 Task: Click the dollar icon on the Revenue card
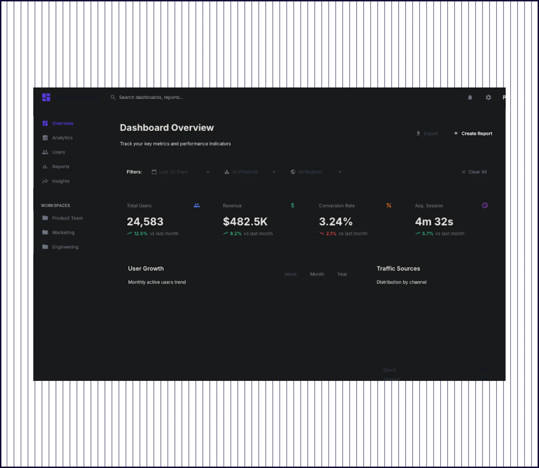[292, 205]
